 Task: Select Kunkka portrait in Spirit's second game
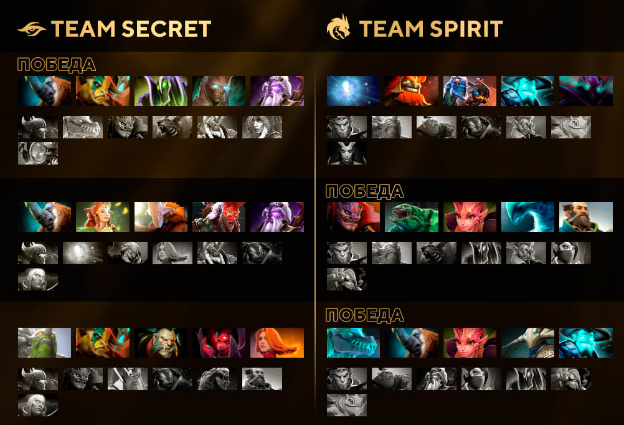click(x=586, y=217)
